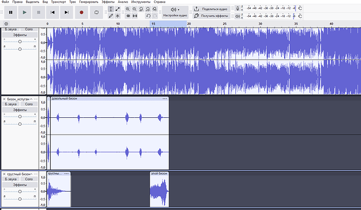Undo the last action

pos(148,16)
